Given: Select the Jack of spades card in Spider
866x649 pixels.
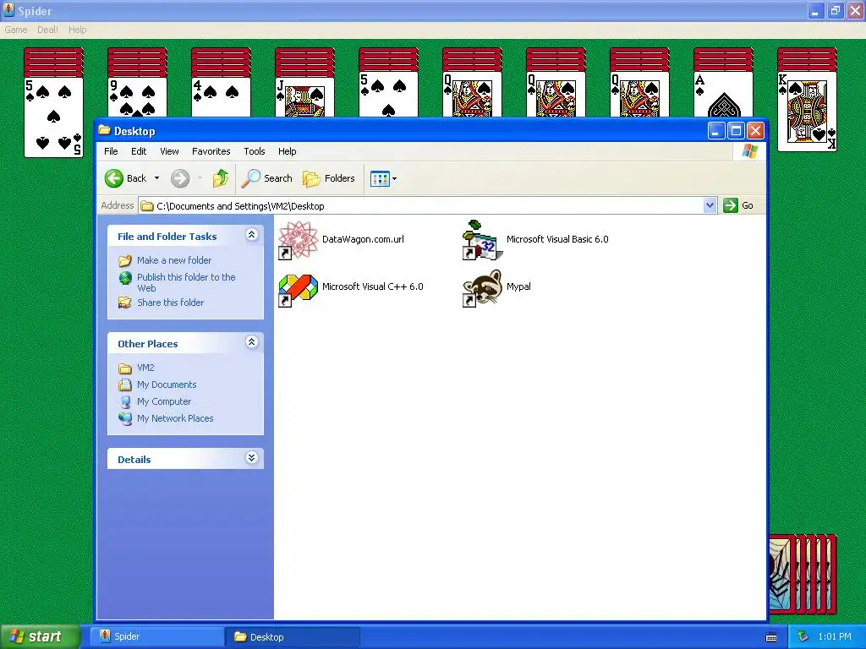Looking at the screenshot, I should (x=304, y=96).
